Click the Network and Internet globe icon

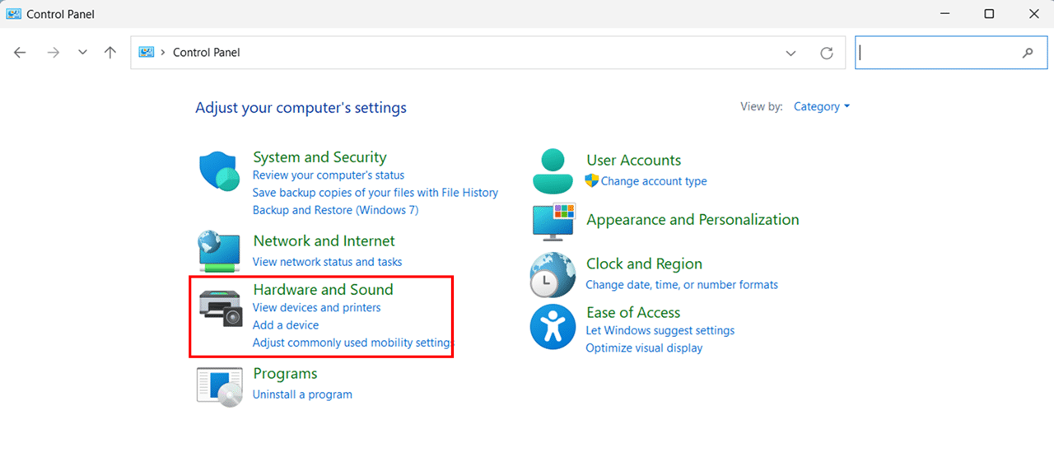click(x=220, y=252)
